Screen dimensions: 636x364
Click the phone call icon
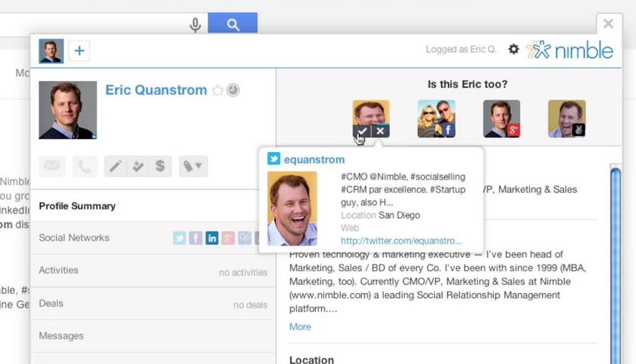tap(84, 166)
